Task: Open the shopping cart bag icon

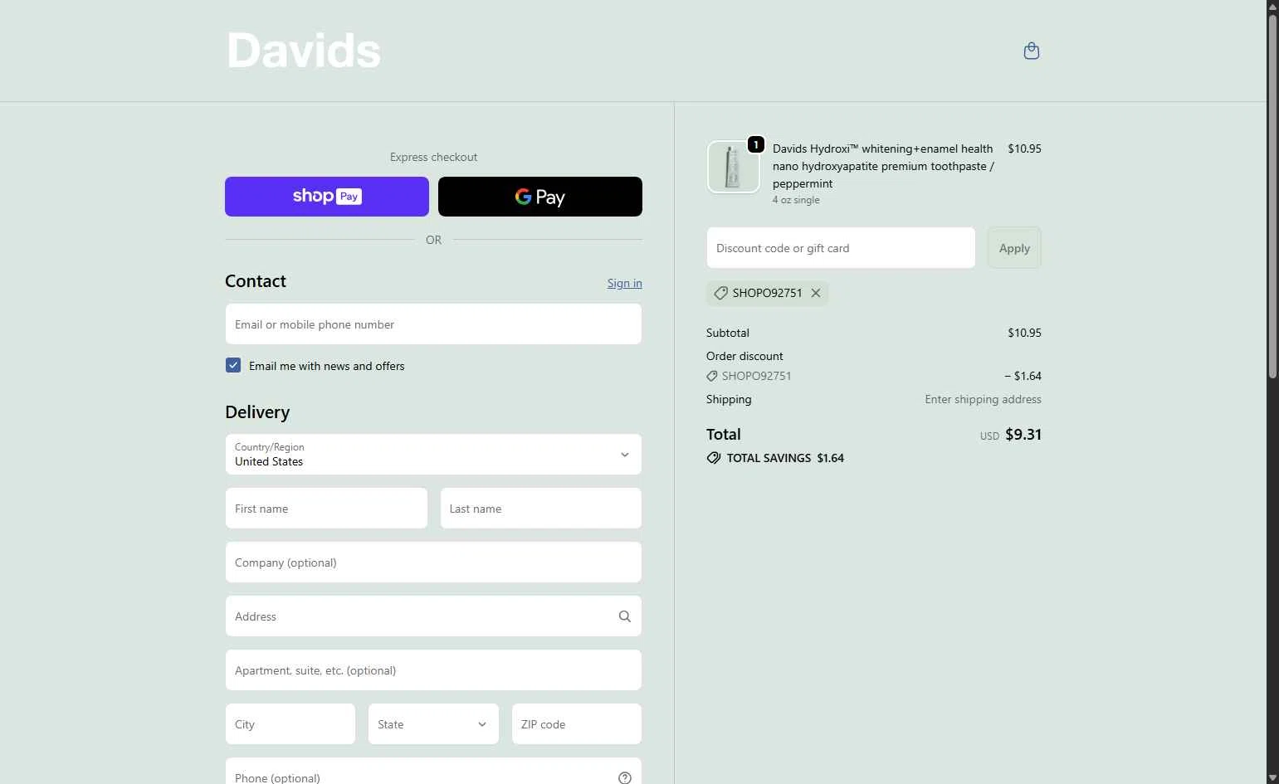Action: 1032,51
